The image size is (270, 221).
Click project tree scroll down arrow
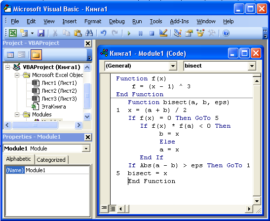point(87,117)
